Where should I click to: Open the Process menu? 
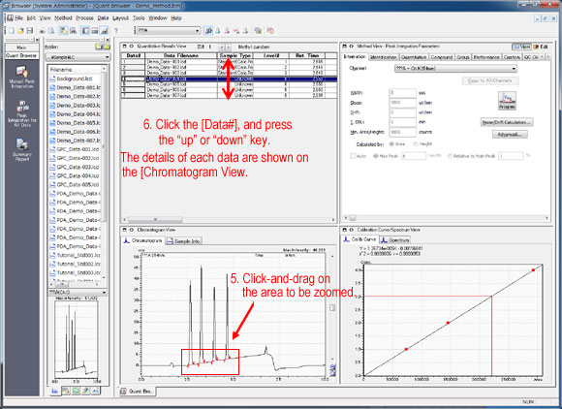(x=84, y=17)
